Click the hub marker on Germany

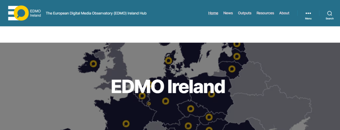point(165,101)
